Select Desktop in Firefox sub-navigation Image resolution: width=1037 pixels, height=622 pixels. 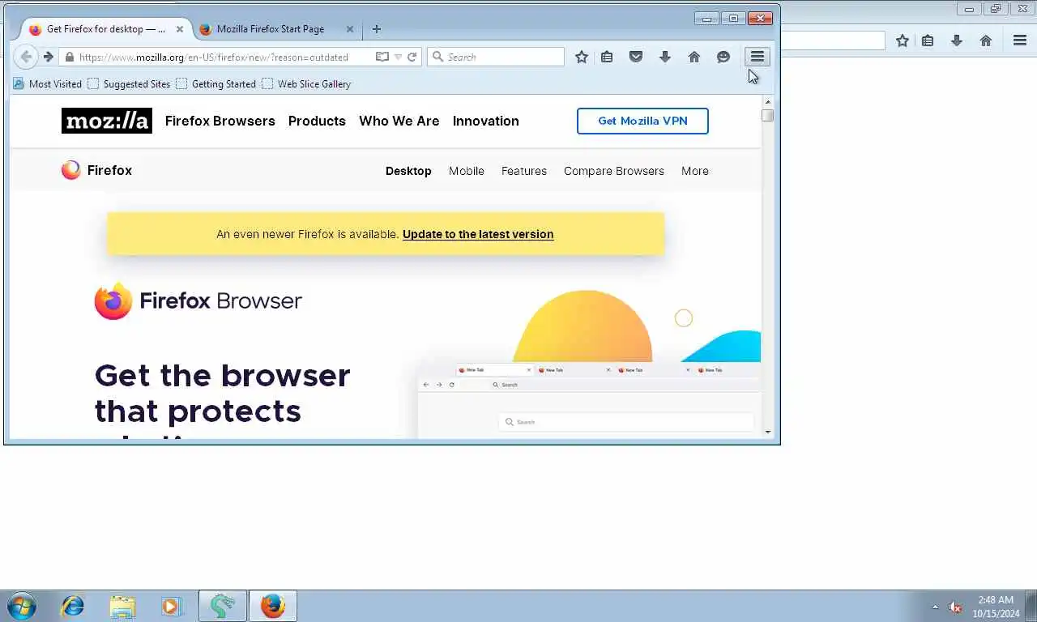(408, 171)
